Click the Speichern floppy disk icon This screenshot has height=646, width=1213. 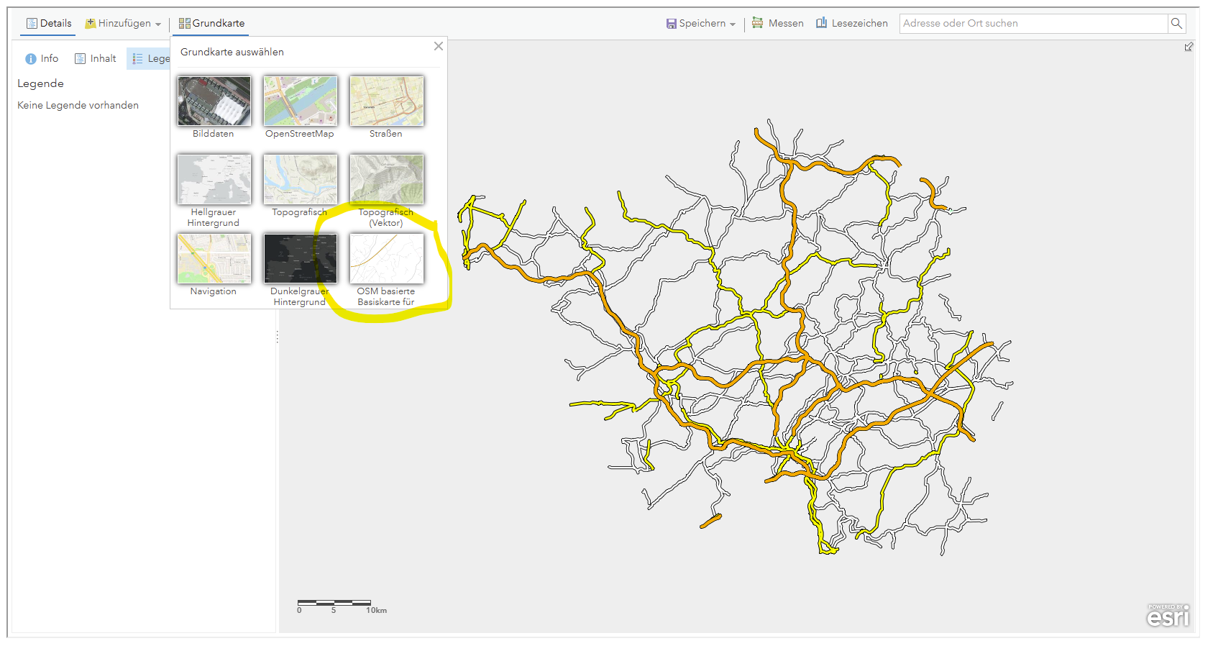coord(671,23)
